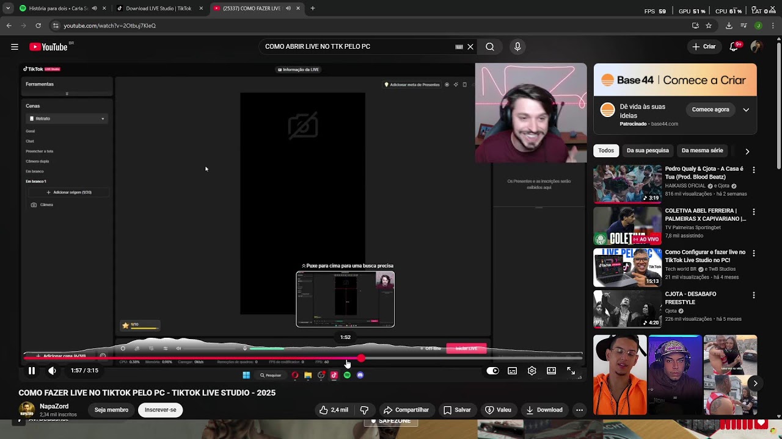Open the NapaZord channel name link
The height and width of the screenshot is (439, 782).
[54, 406]
